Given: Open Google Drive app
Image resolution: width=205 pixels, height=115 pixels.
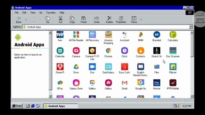Looking at the screenshot, I should [76, 67].
